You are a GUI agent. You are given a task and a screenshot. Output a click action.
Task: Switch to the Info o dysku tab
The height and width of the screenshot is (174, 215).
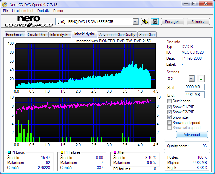[60, 35]
